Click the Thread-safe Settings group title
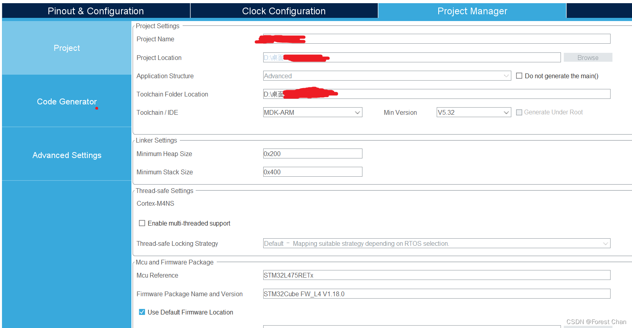The width and height of the screenshot is (632, 328). click(x=164, y=191)
